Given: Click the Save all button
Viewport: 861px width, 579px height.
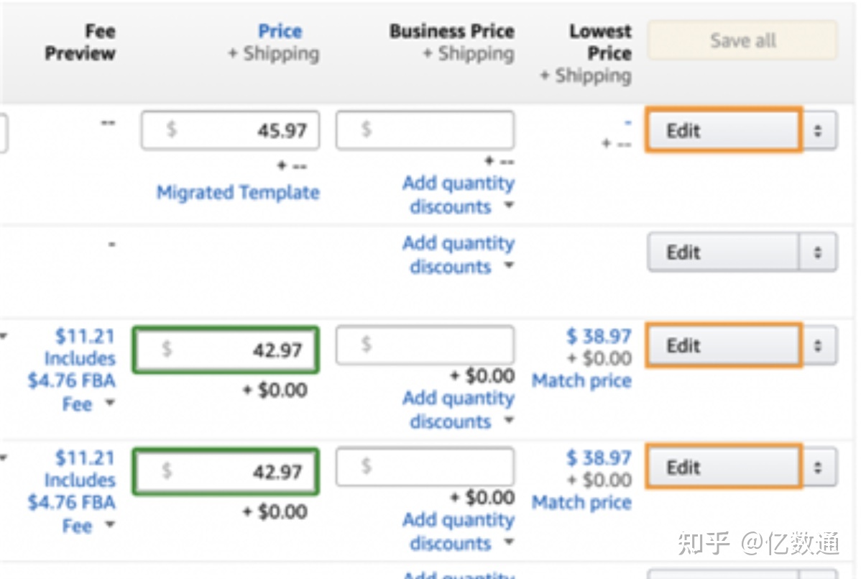Looking at the screenshot, I should 742,40.
